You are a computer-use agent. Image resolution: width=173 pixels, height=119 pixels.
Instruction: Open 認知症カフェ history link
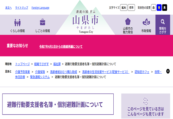click(x=142, y=72)
